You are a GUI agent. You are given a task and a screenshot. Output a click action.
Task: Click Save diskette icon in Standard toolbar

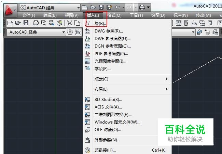tap(26, 23)
